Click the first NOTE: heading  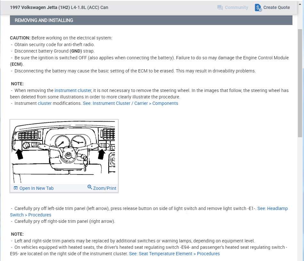click(x=17, y=84)
